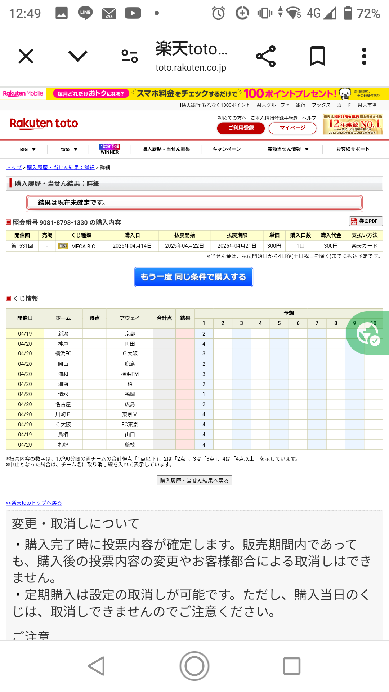Open the Rakuten Mobile banner ad
This screenshot has height=692, width=389.
(194, 93)
